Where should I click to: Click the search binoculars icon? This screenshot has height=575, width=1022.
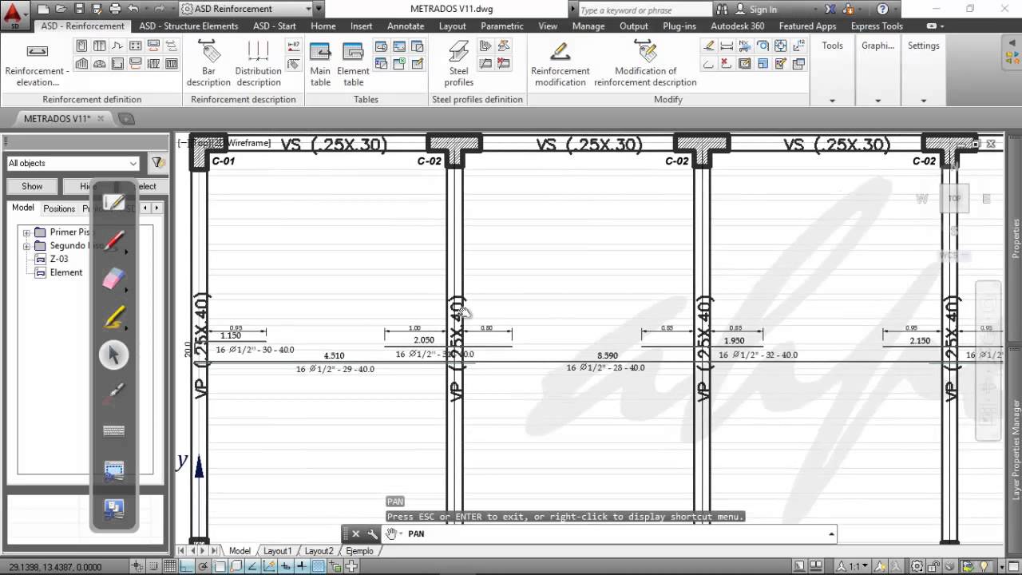click(723, 9)
